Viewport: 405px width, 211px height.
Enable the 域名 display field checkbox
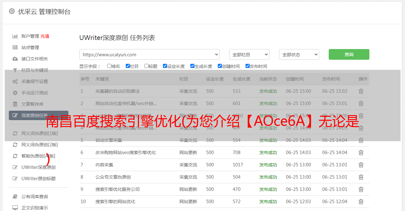click(109, 66)
